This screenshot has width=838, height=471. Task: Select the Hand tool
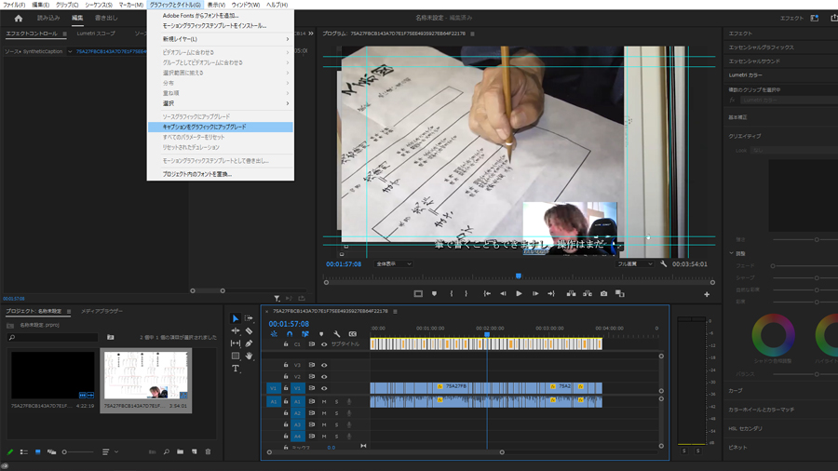(x=249, y=356)
